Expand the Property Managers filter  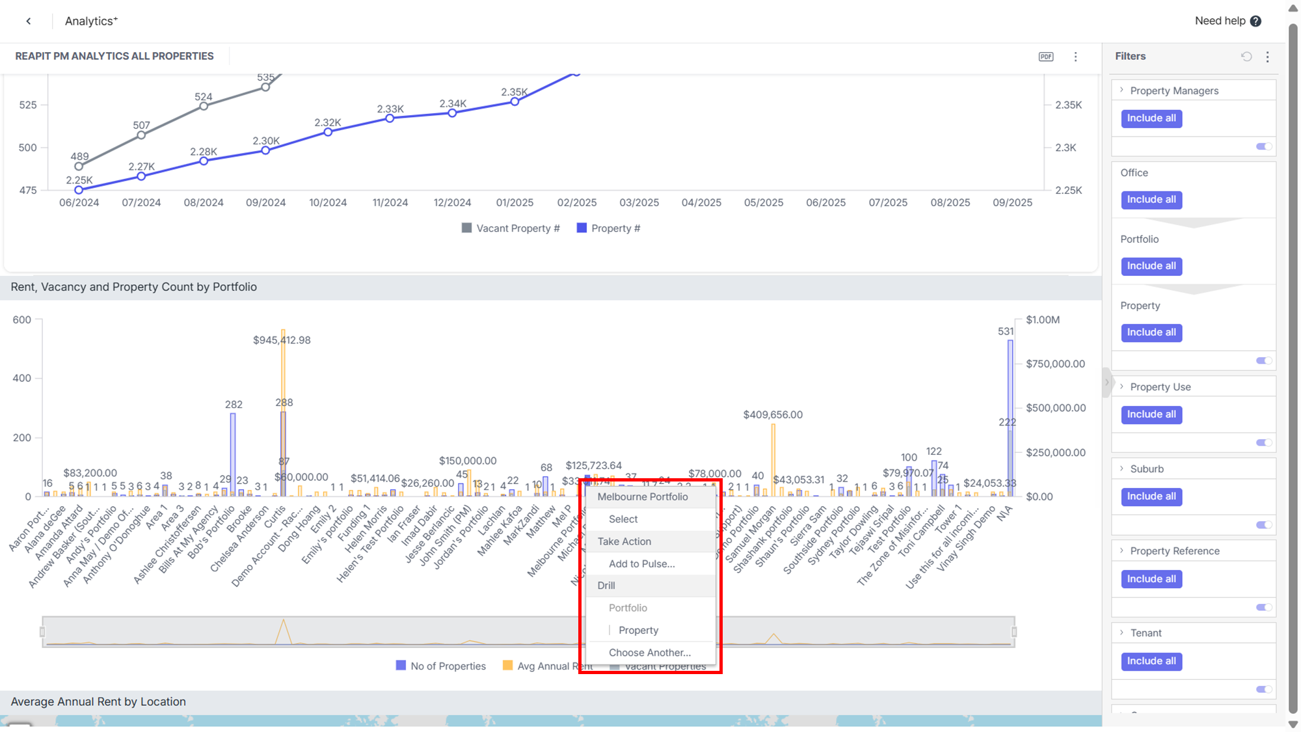tap(1122, 90)
